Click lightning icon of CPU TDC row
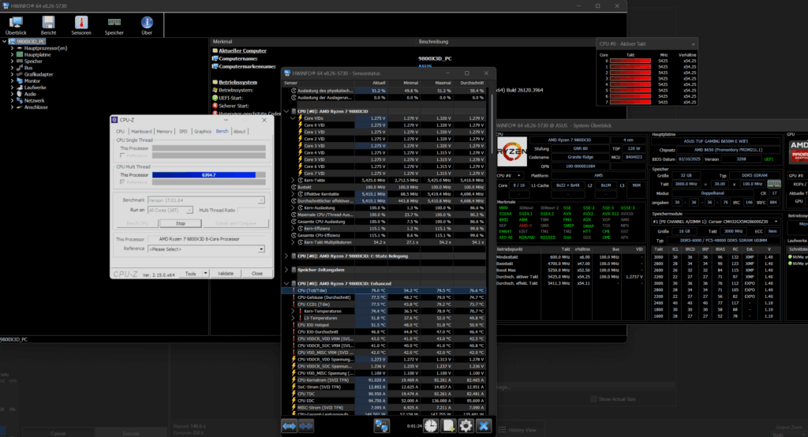 pyautogui.click(x=294, y=394)
